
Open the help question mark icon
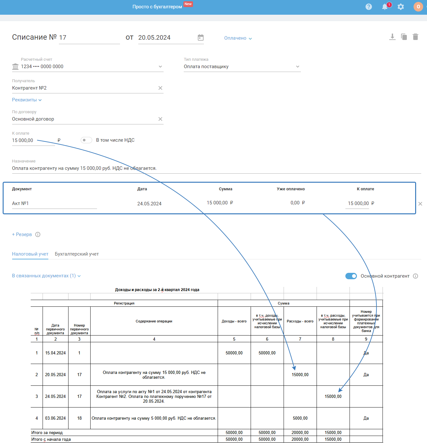369,7
